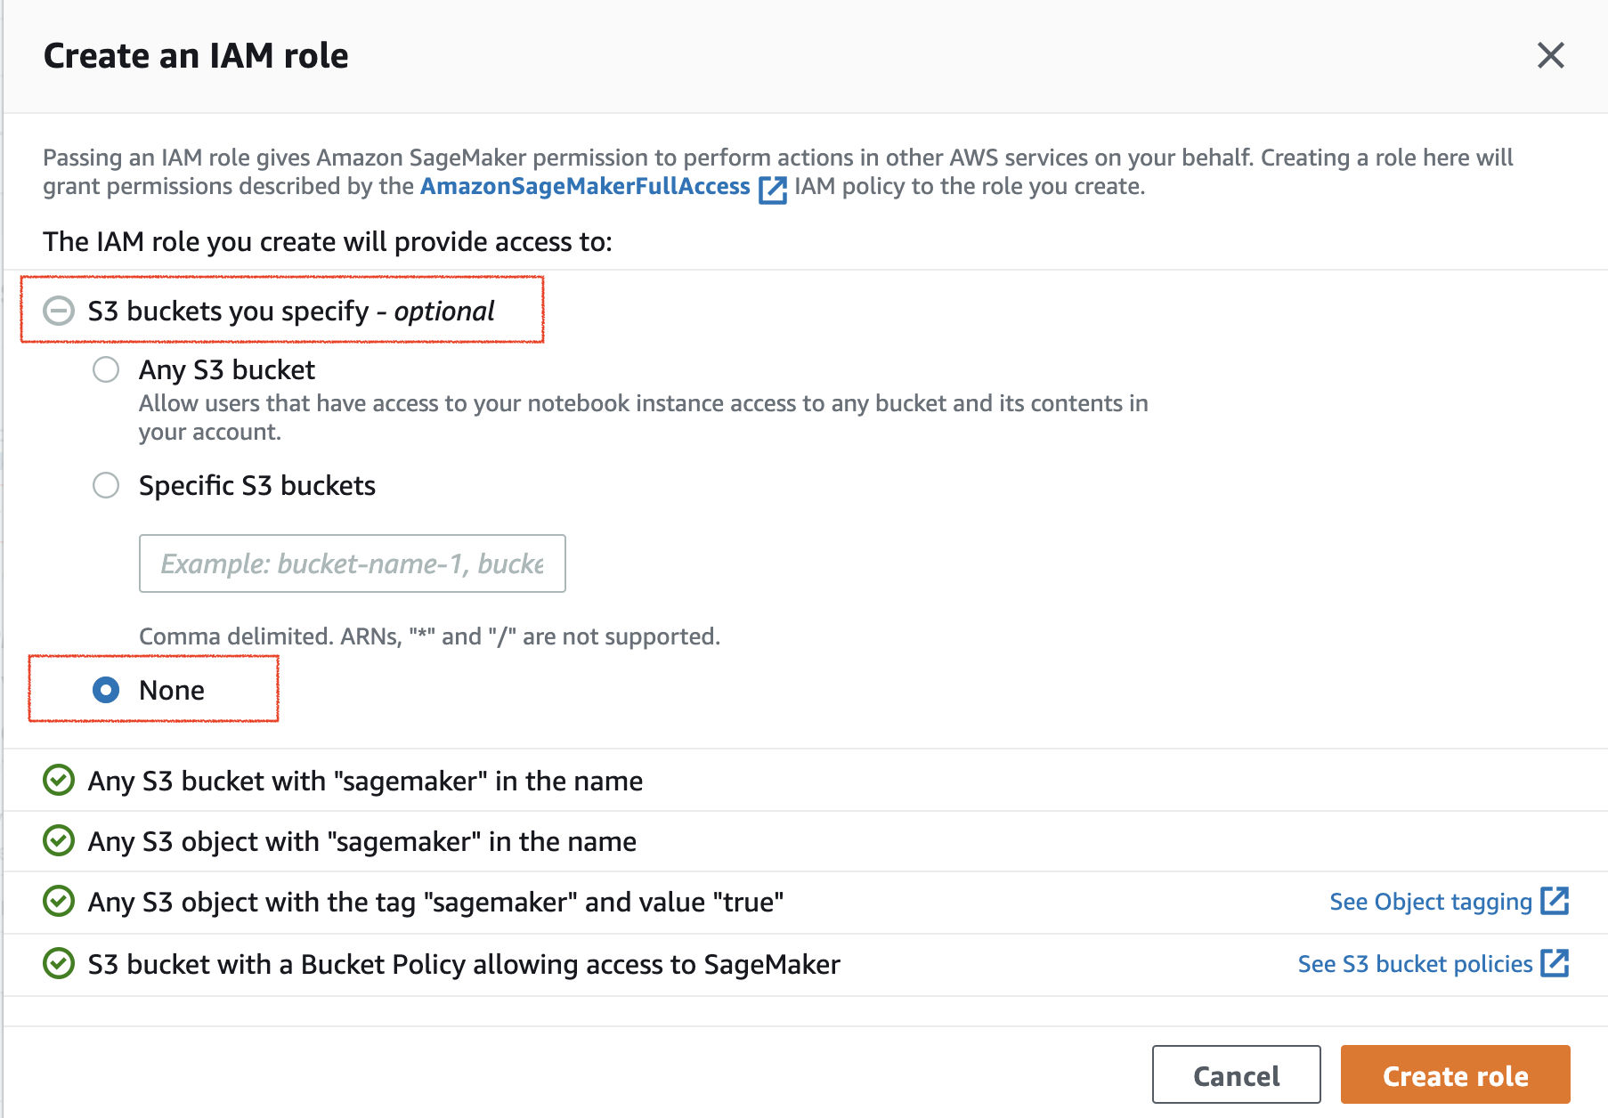
Task: Click the external link icon next to See Object tagging
Action: (1556, 902)
